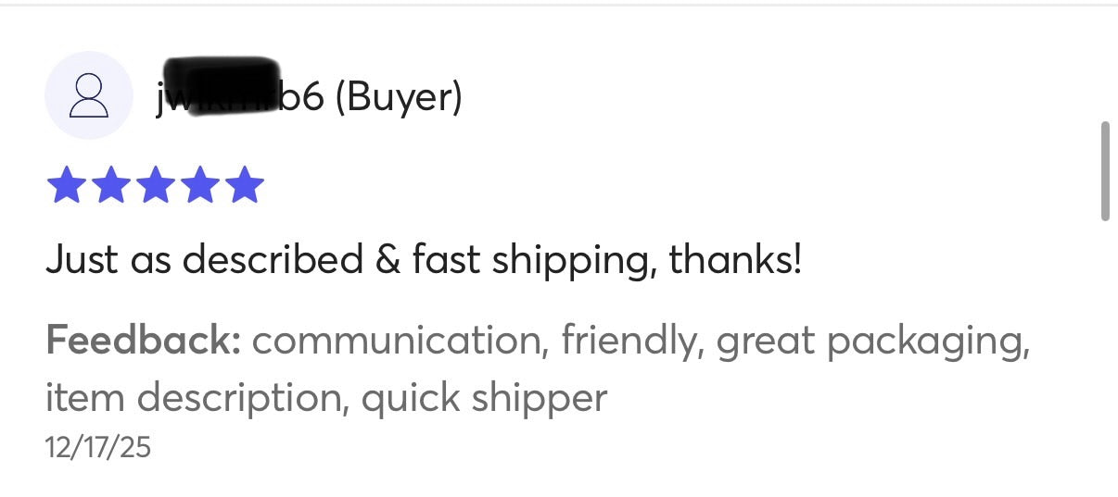Select the "quick shipper" feedback tag
The width and height of the screenshot is (1118, 497).
pos(484,398)
